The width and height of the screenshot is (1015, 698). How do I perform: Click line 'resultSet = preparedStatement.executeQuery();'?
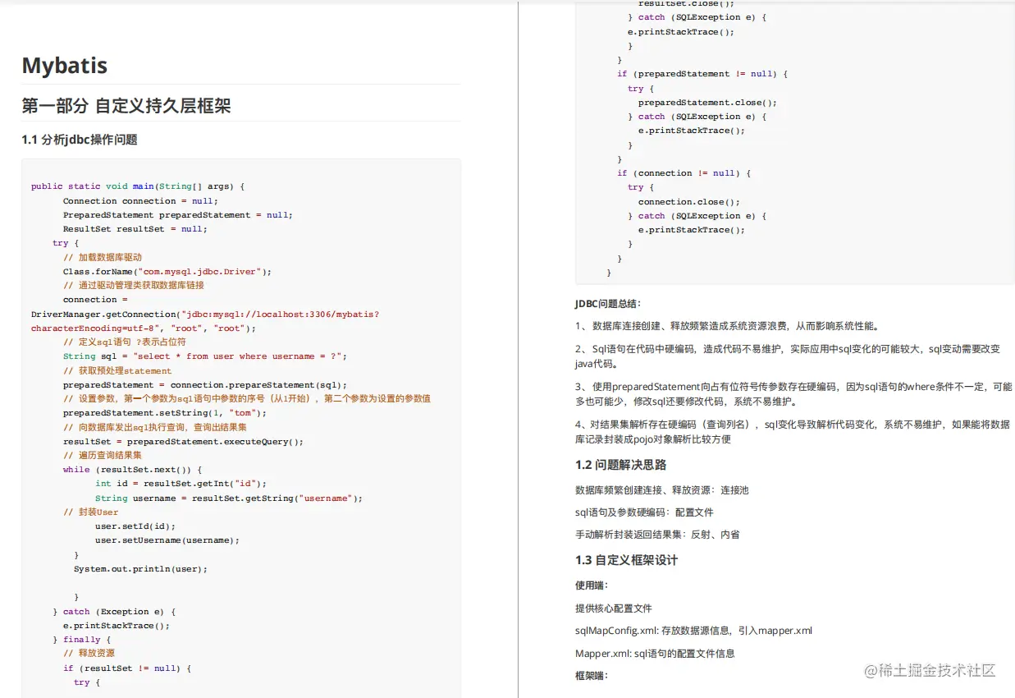183,442
